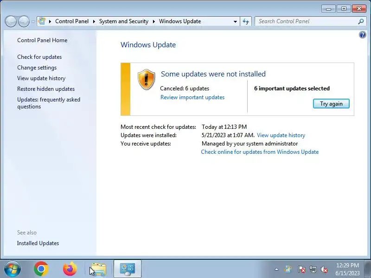The image size is (371, 278).
Task: Click Check for updates in sidebar
Action: click(39, 57)
